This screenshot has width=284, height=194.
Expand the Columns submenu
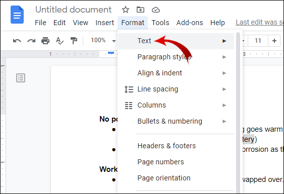pos(176,105)
